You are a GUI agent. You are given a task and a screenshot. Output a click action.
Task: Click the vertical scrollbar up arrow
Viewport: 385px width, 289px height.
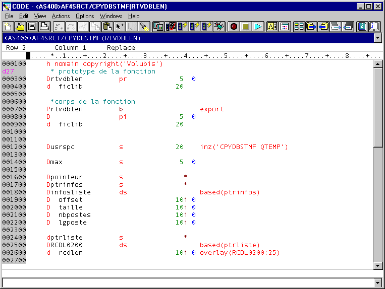(x=377, y=64)
